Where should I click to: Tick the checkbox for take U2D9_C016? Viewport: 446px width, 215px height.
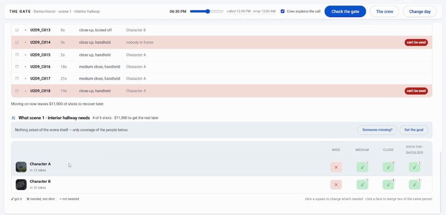17,67
